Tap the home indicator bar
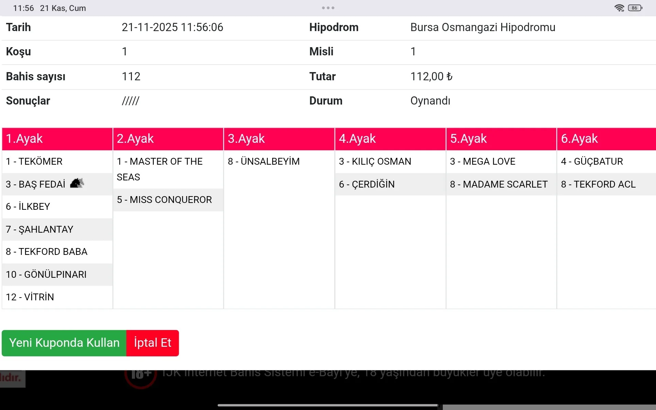 click(x=328, y=406)
